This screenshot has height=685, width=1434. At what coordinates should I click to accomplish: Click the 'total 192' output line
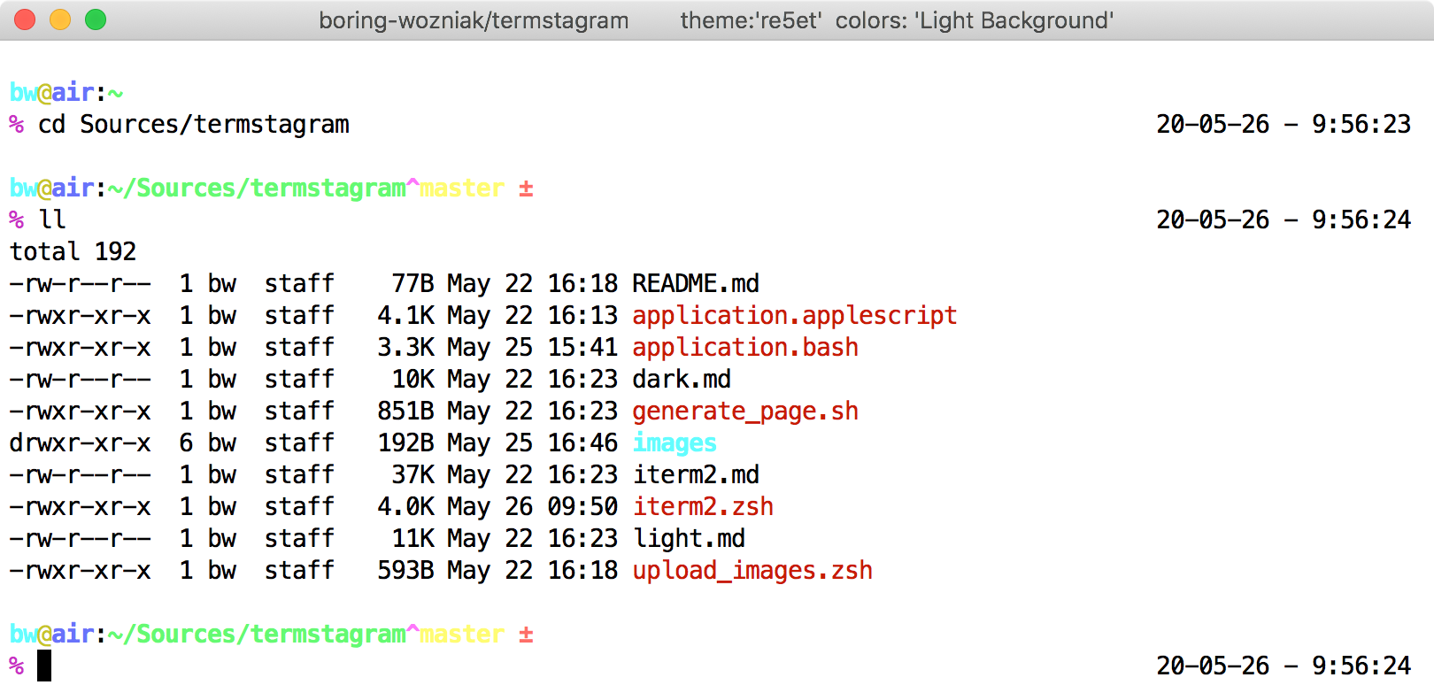pyautogui.click(x=73, y=251)
